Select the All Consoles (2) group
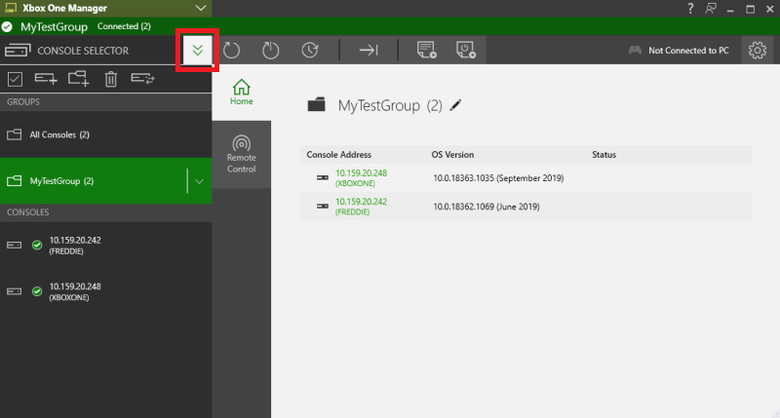 coord(106,134)
